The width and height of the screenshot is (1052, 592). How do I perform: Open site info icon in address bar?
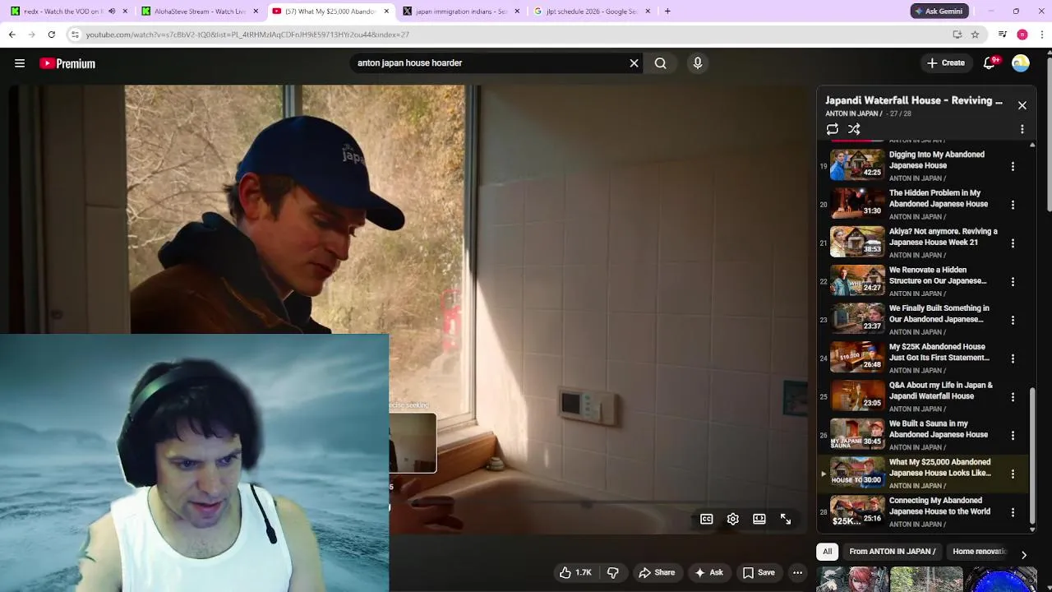75,35
